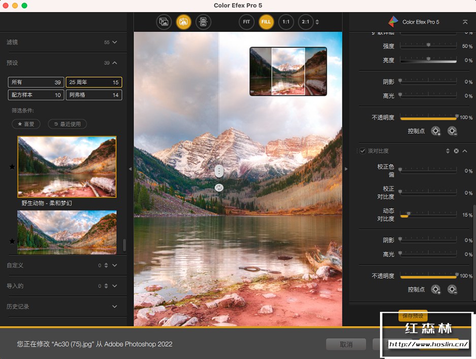Apply the 野生动物 - 柔和梦幻 preset thumbnail
This screenshot has height=359, width=476.
pyautogui.click(x=67, y=167)
